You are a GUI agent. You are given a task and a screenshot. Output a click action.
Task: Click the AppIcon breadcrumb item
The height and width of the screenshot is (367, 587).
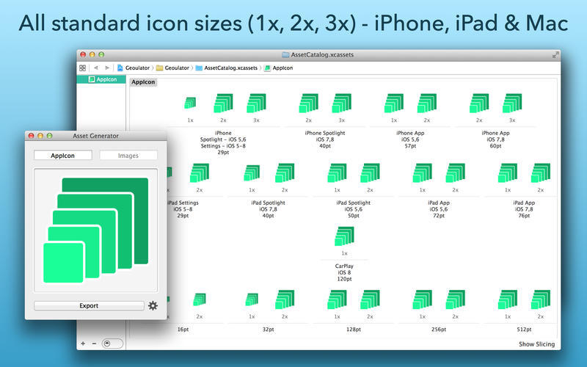(x=279, y=68)
